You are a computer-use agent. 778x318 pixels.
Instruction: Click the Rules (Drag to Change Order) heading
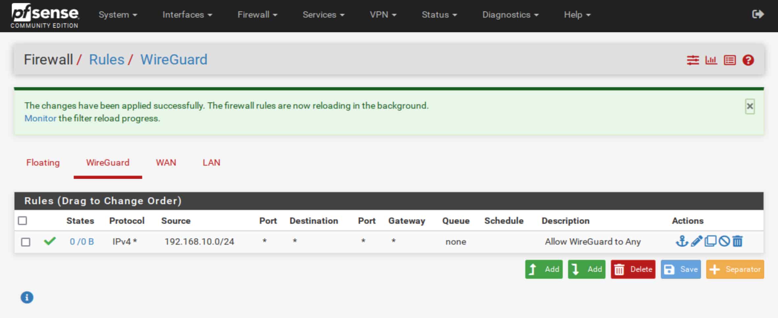103,201
